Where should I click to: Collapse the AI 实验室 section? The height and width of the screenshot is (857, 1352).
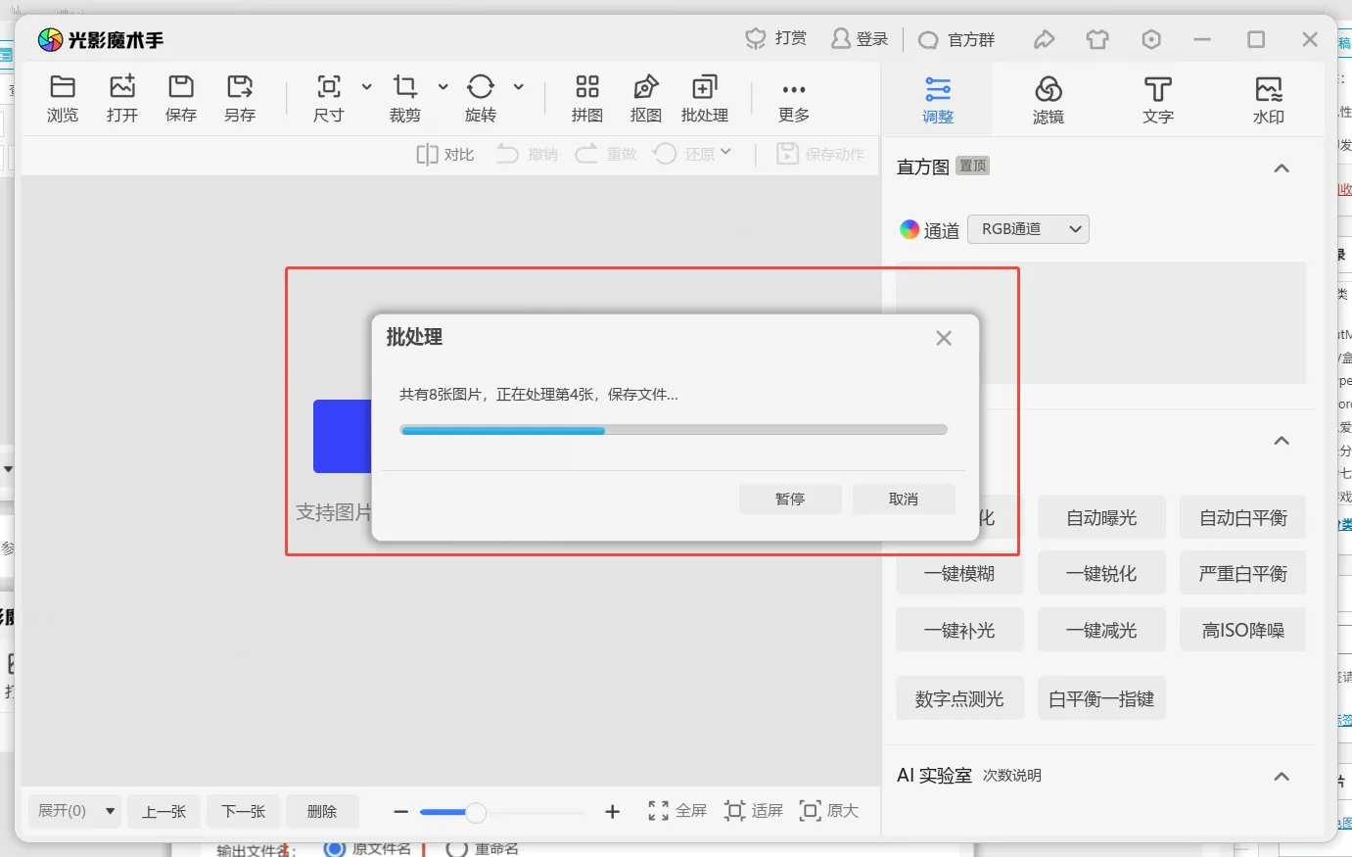tap(1282, 777)
